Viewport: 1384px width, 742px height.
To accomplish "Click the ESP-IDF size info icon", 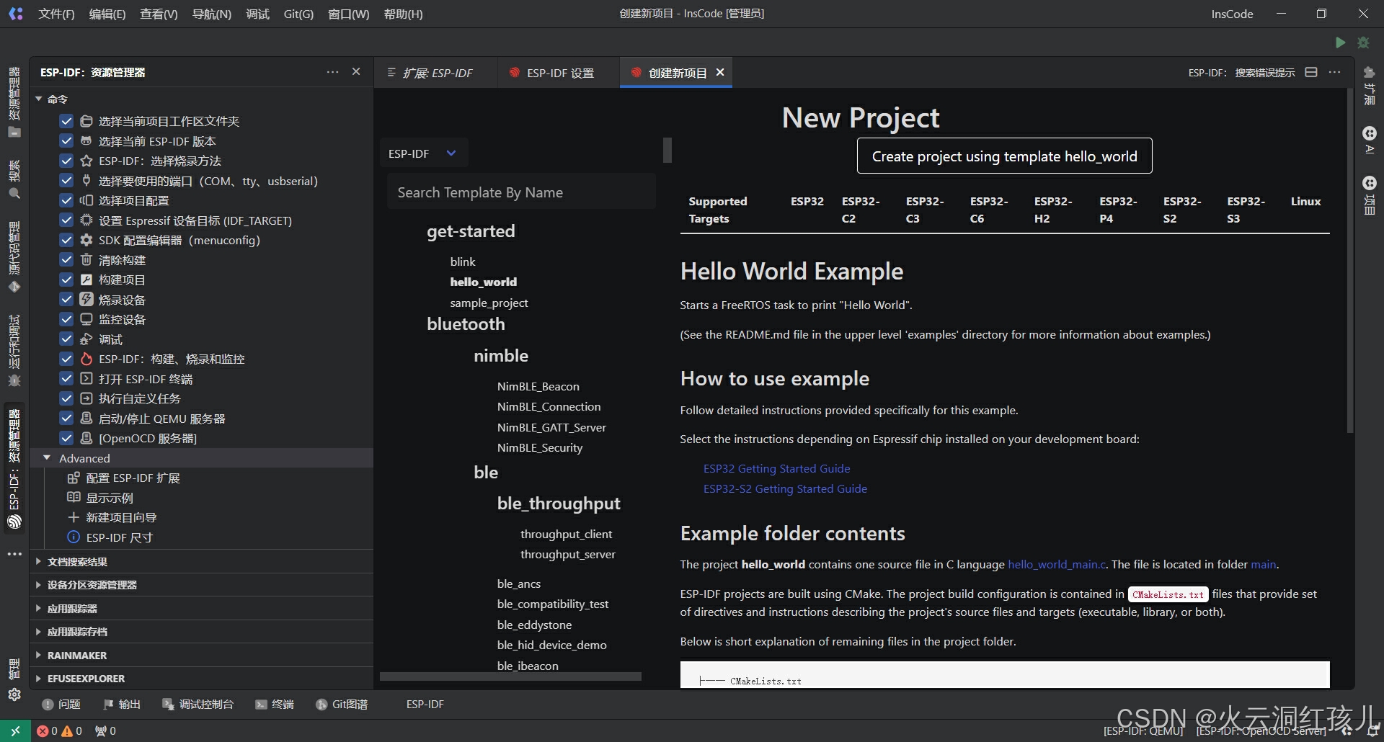I will pyautogui.click(x=74, y=537).
